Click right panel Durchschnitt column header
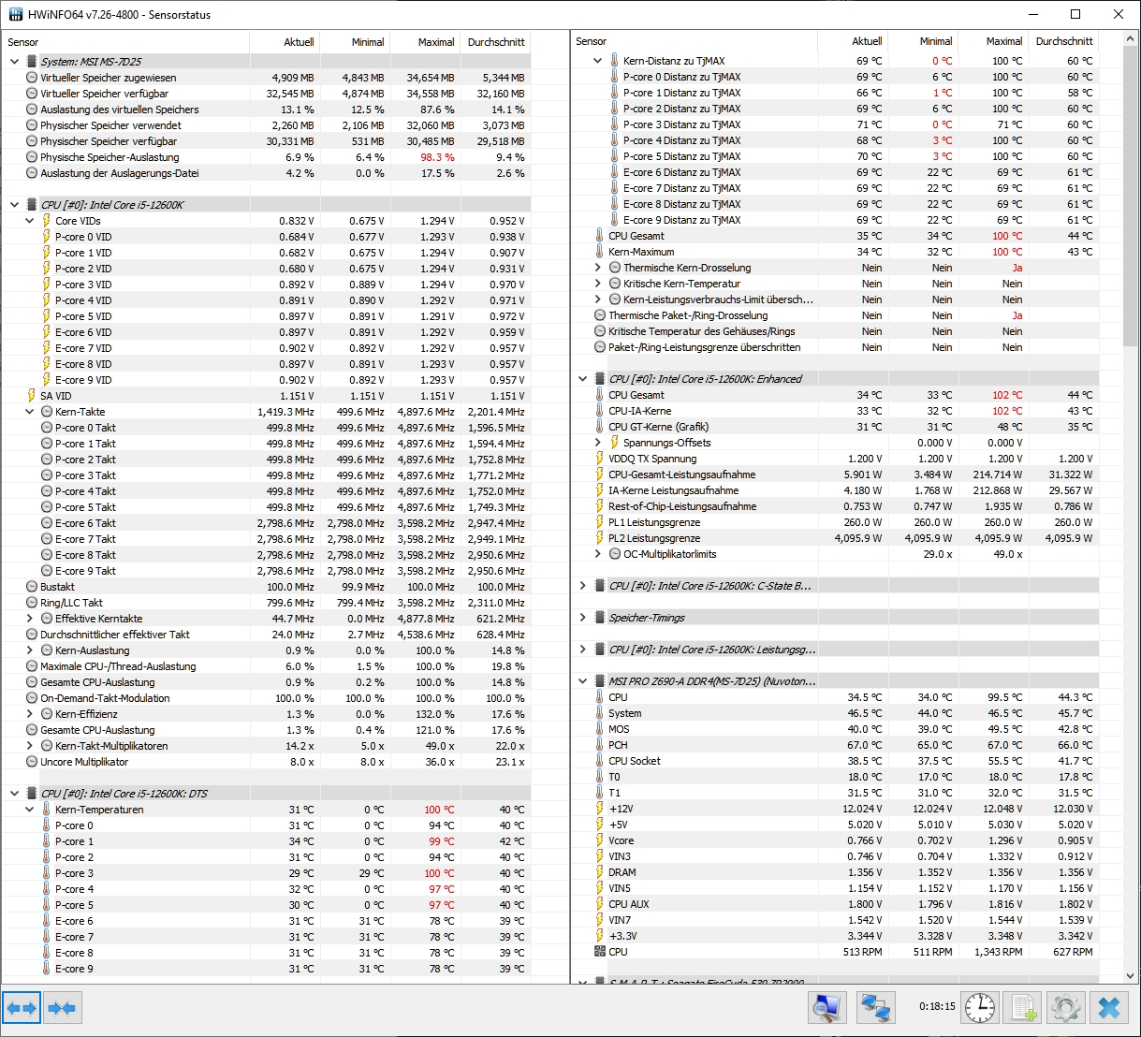Screen dimensions: 1141x1037 click(x=1064, y=41)
